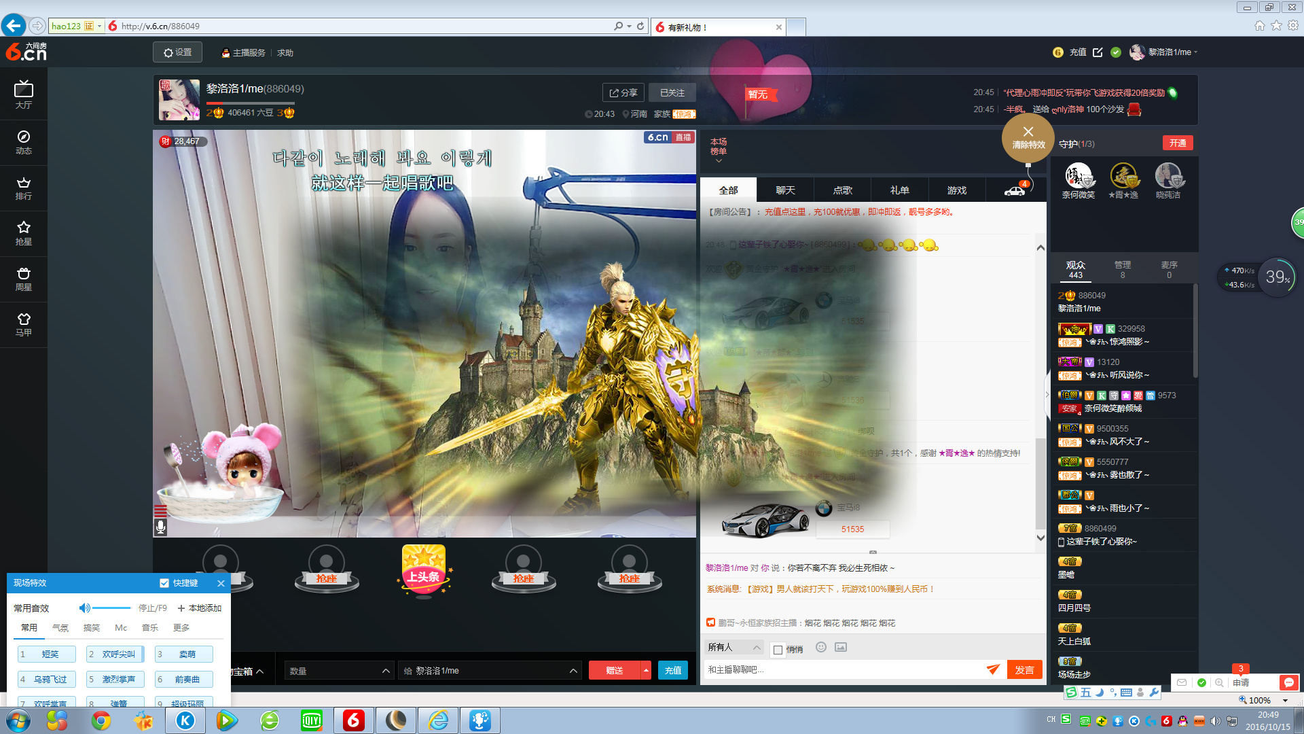Screen dimensions: 1304x734
Task: Click the 上头条 headline badge
Action: (424, 571)
